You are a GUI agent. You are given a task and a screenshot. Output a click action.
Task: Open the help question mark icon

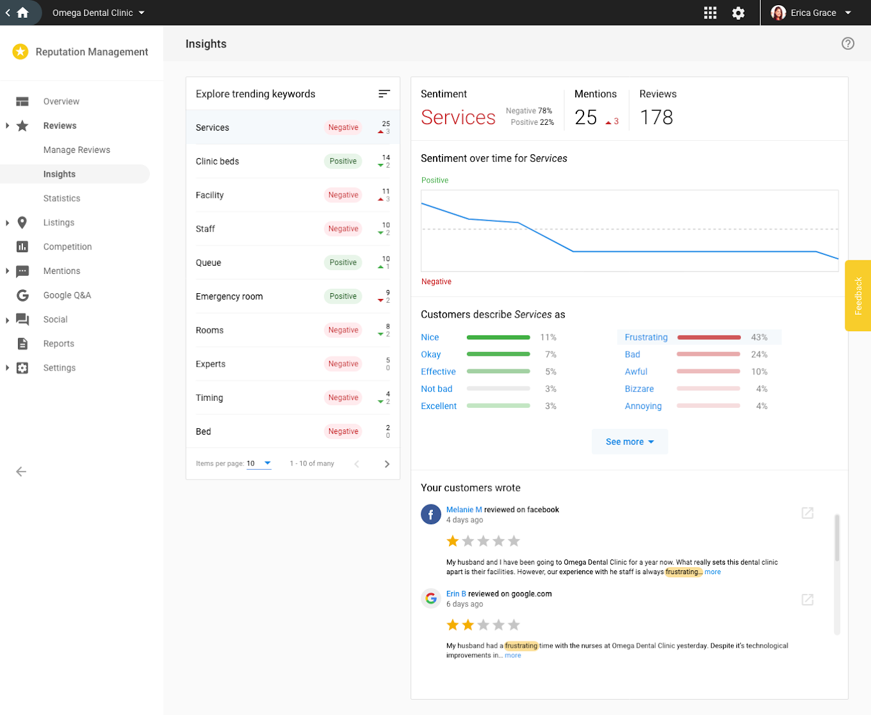tap(847, 44)
